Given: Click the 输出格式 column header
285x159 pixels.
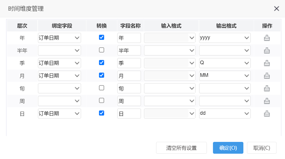Looking at the screenshot, I should 226,26.
